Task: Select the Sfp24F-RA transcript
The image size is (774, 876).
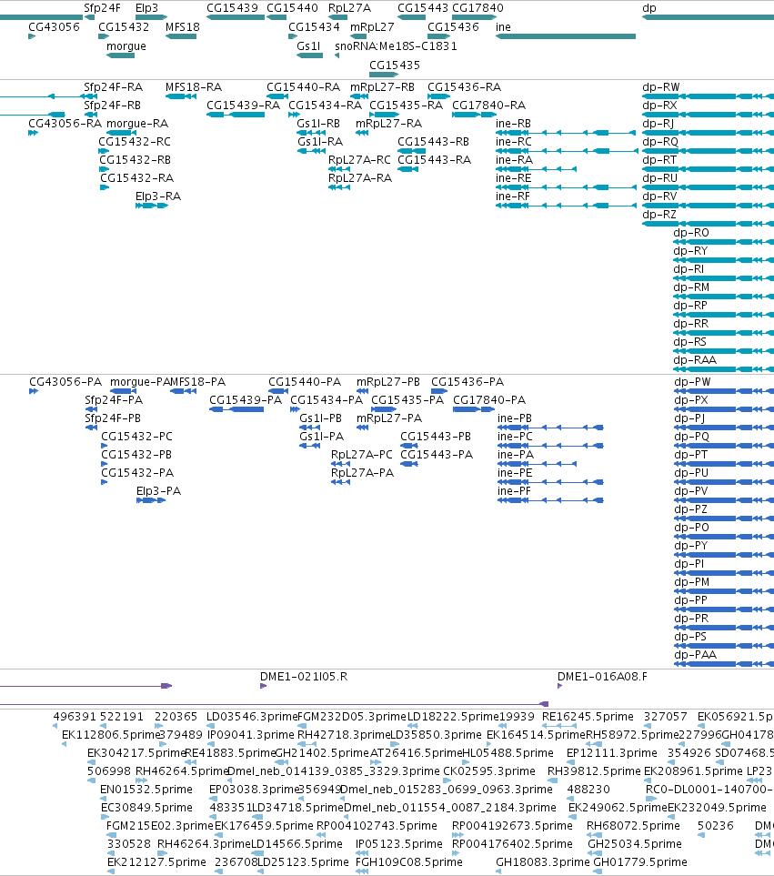Action: click(x=114, y=87)
